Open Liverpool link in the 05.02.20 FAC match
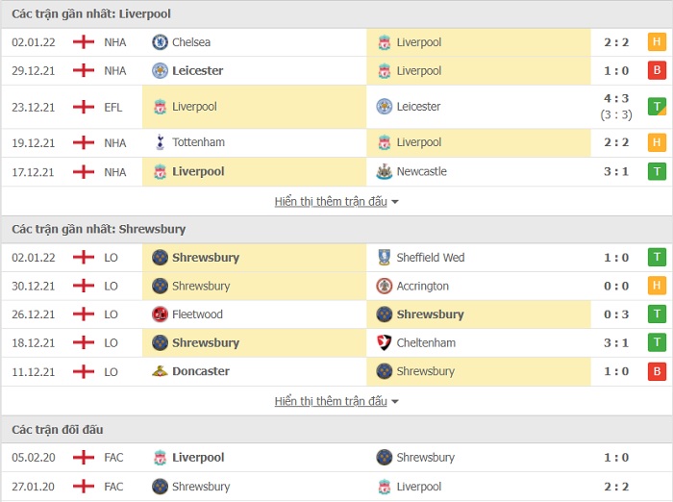The image size is (673, 502). pyautogui.click(x=198, y=458)
